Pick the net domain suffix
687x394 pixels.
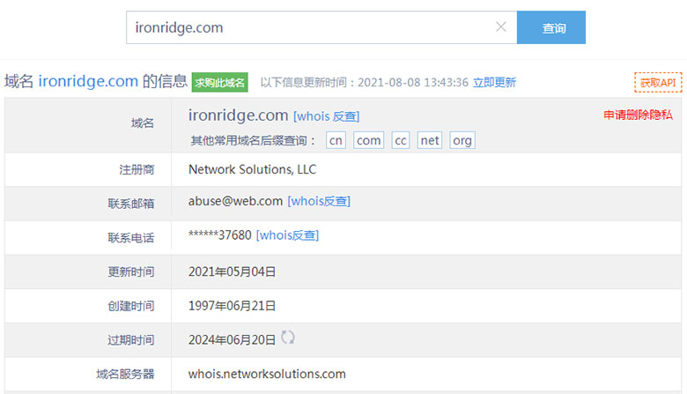[x=430, y=140]
